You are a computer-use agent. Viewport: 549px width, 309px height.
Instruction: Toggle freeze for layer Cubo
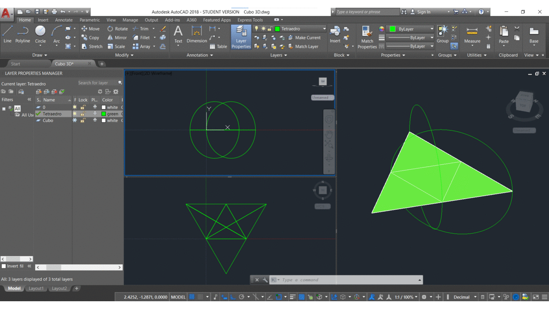[75, 120]
